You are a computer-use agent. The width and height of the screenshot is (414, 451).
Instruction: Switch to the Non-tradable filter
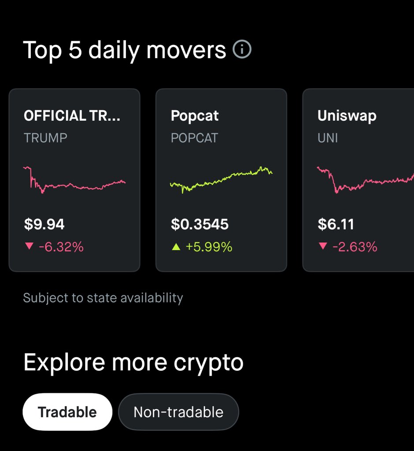(x=178, y=412)
